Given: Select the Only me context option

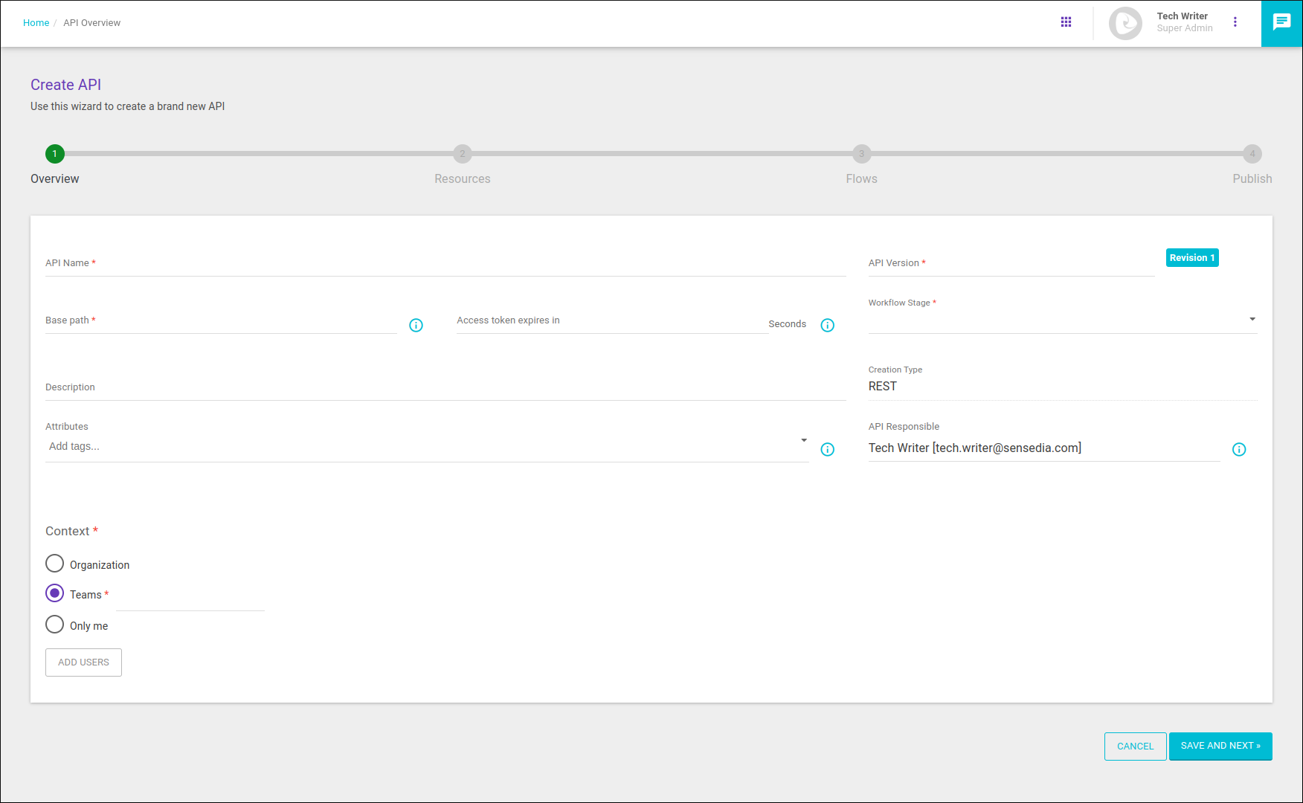Looking at the screenshot, I should [x=54, y=624].
